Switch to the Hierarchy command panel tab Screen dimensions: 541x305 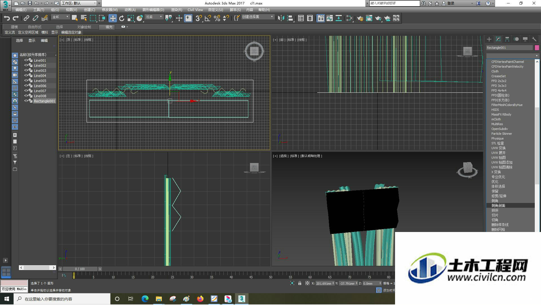click(x=507, y=39)
